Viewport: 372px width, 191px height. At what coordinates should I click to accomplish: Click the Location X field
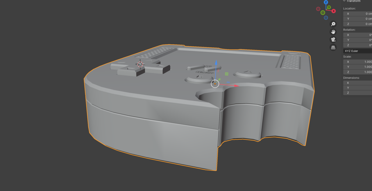pos(357,14)
